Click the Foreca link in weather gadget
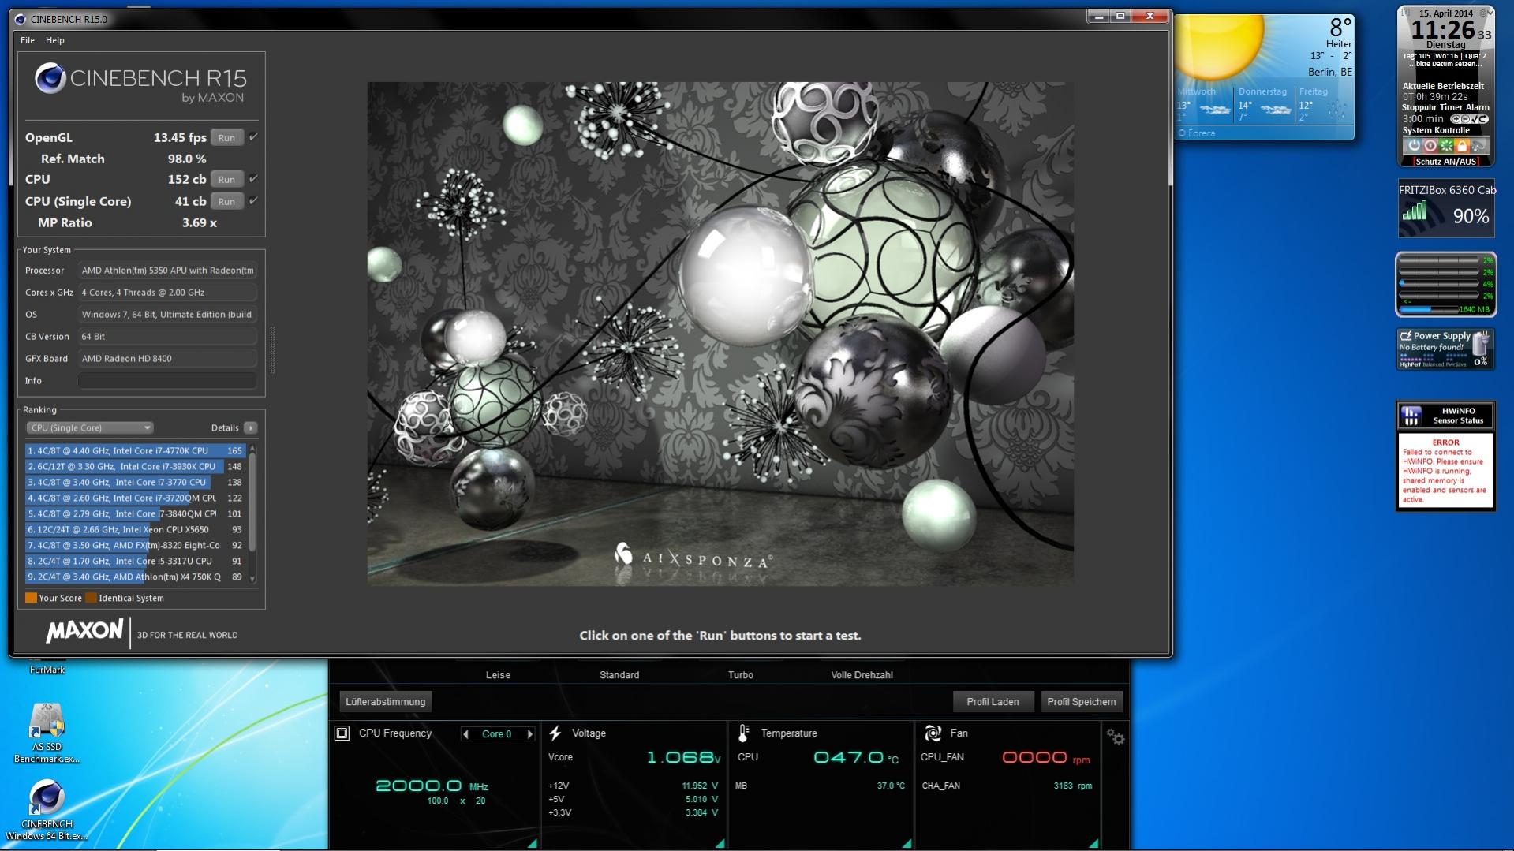1514x851 pixels. (x=1197, y=133)
